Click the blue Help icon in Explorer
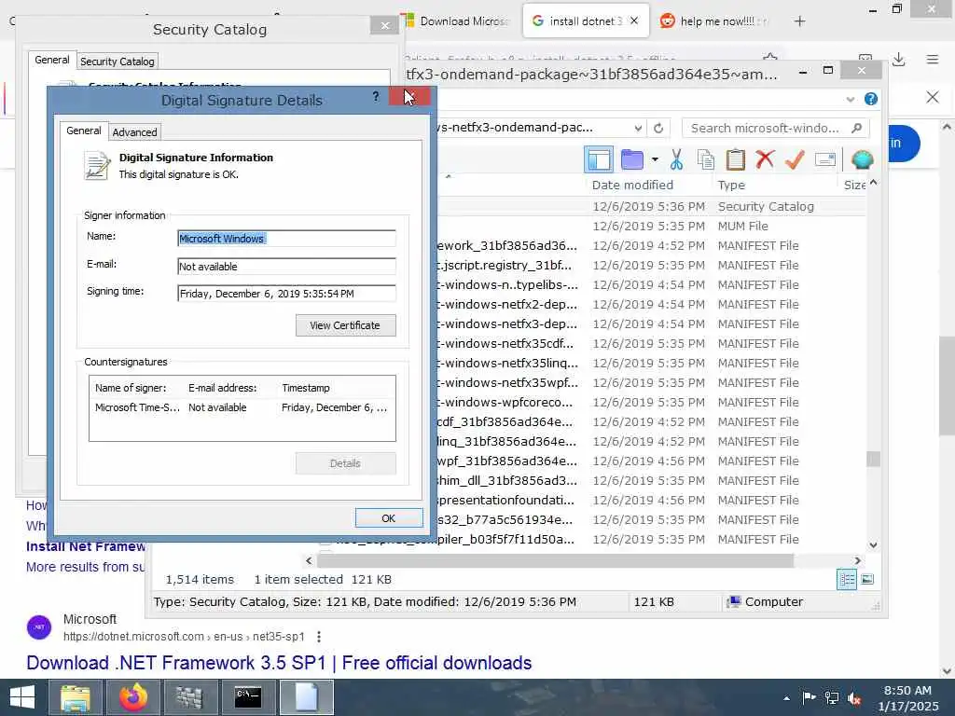The width and height of the screenshot is (955, 716). pyautogui.click(x=871, y=99)
